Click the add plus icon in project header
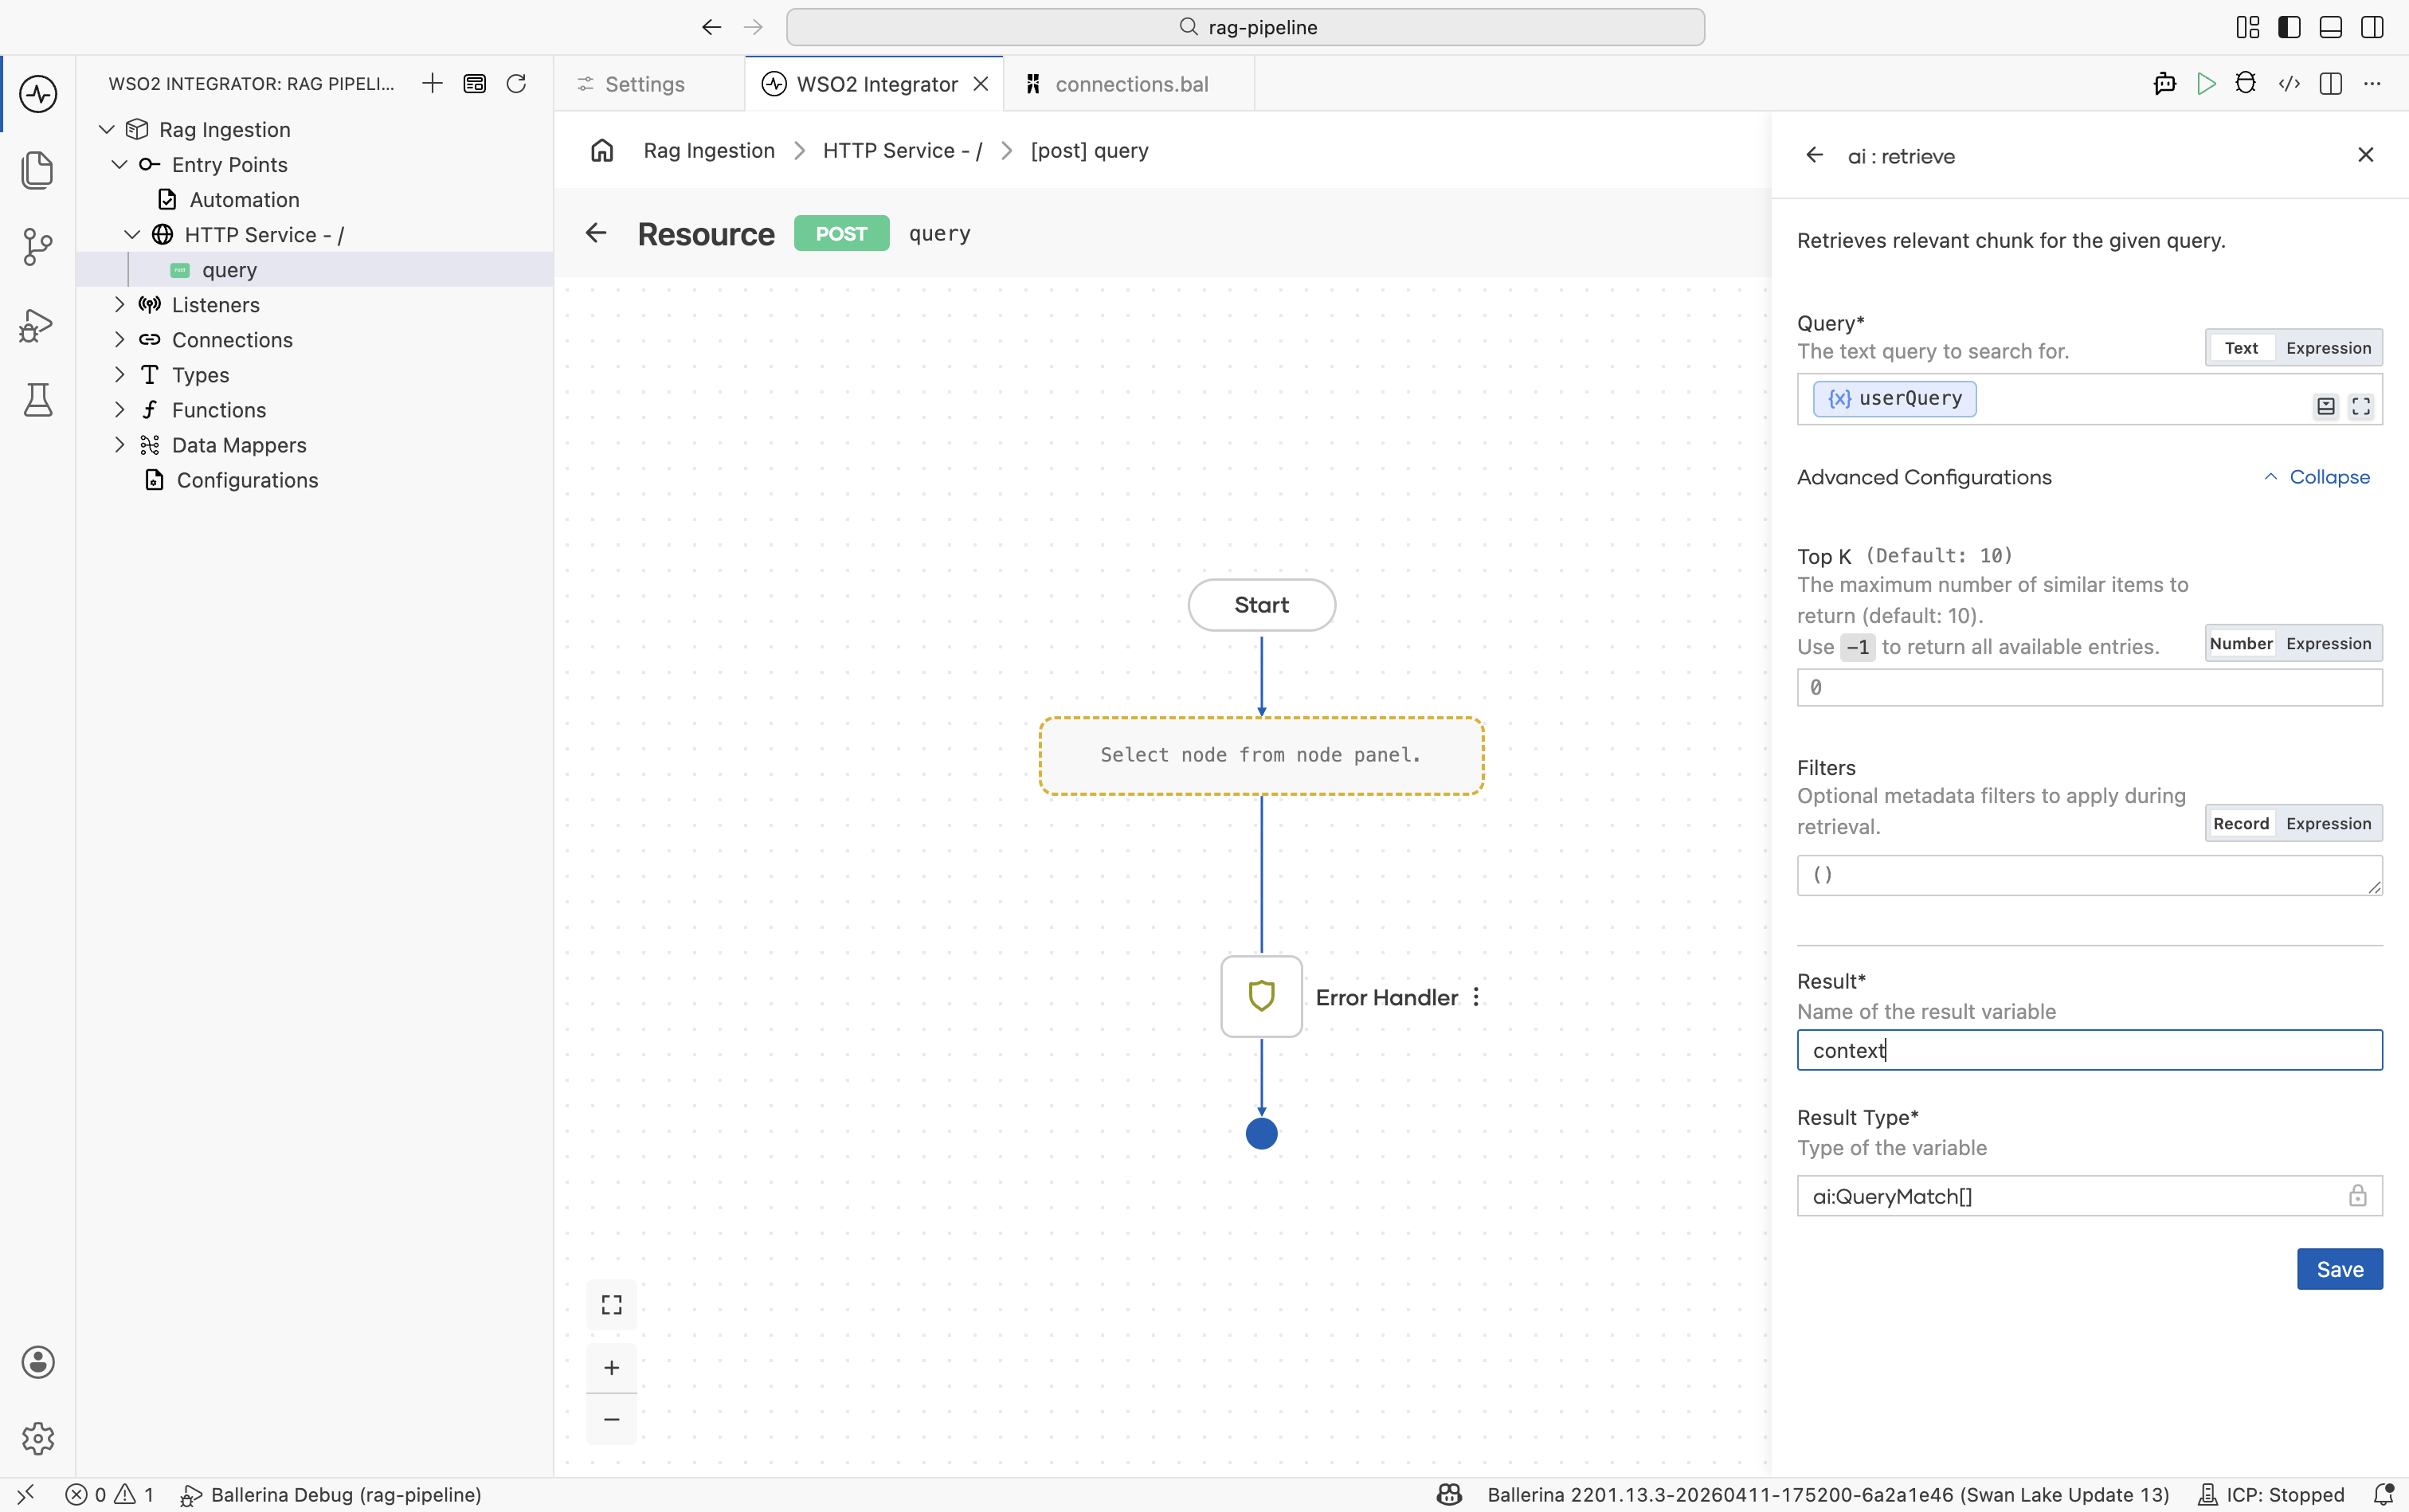The width and height of the screenshot is (2409, 1512). (x=432, y=84)
